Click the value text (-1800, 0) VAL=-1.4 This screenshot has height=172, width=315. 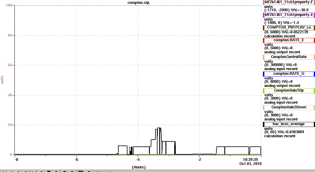tap(281, 23)
